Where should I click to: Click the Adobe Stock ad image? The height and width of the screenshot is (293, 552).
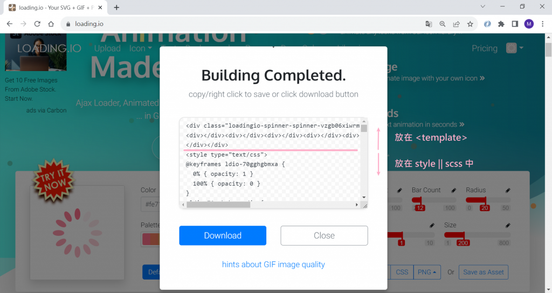[x=36, y=52]
